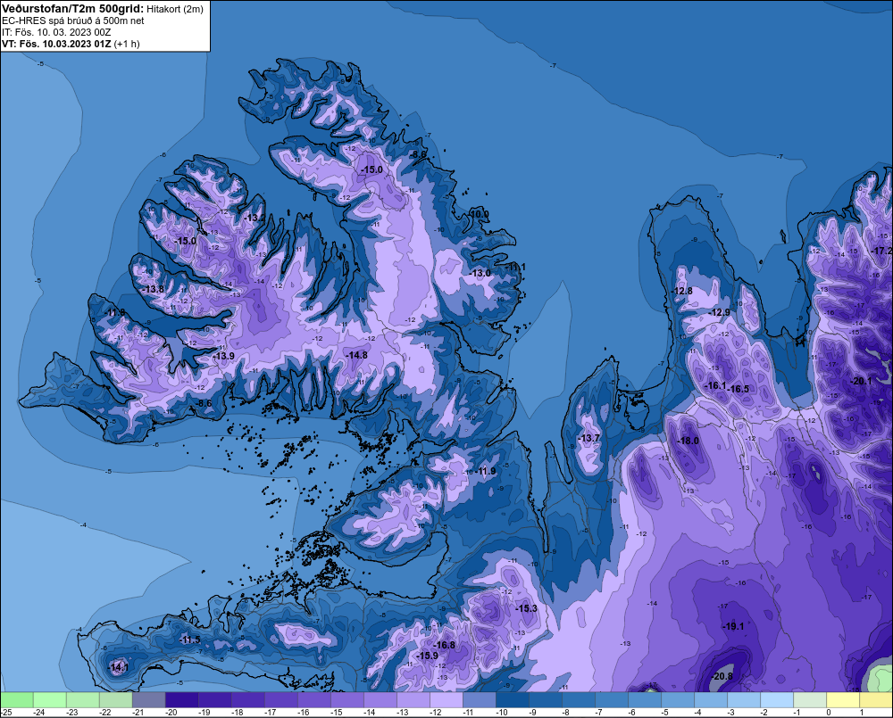Click the -13.7 temperature reading
Viewport: 893px width, 718px height.
[x=588, y=438]
